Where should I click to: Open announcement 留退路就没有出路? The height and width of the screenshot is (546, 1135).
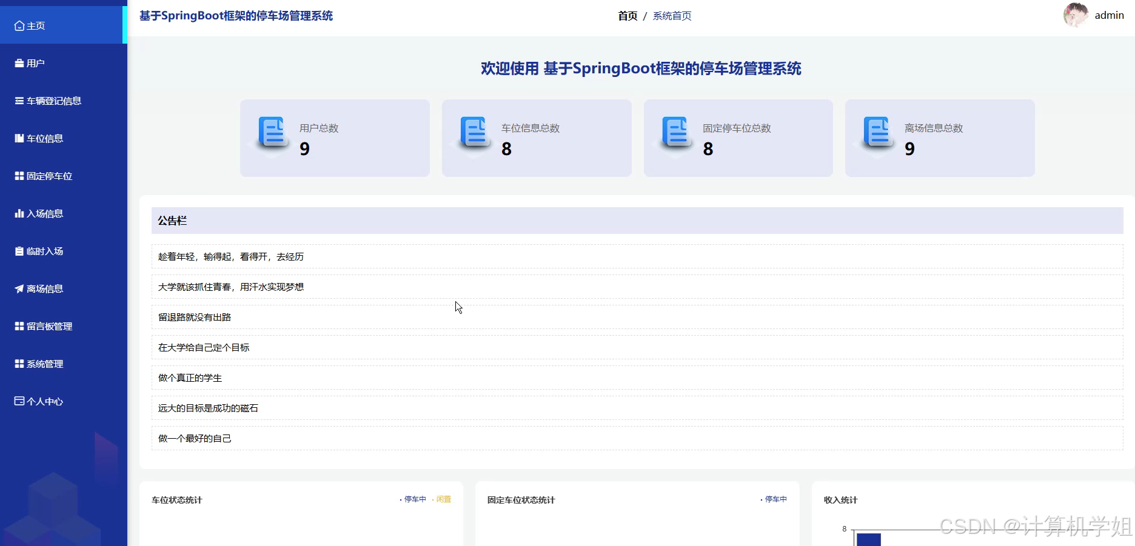click(637, 317)
